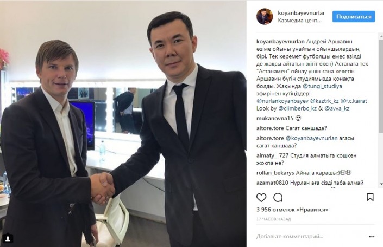Screen dimensions: 383x247
Task: Click the comments scrollbar down arrow
Action: tap(381, 184)
